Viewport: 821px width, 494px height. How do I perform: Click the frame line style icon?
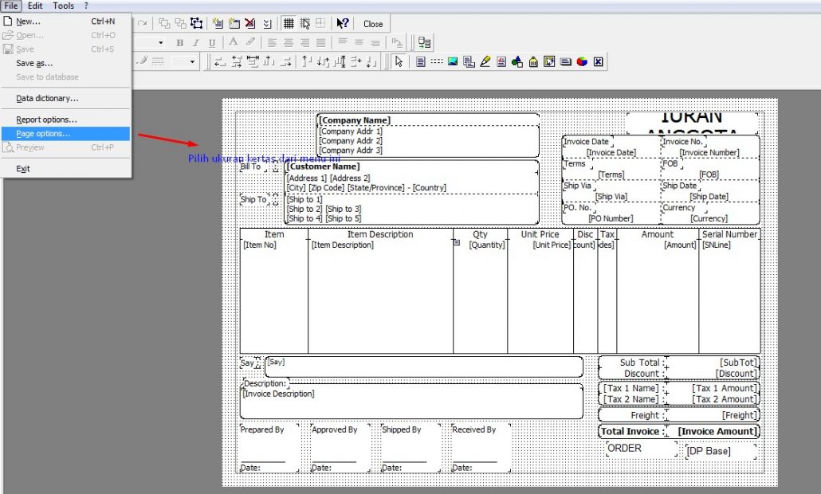[x=158, y=62]
